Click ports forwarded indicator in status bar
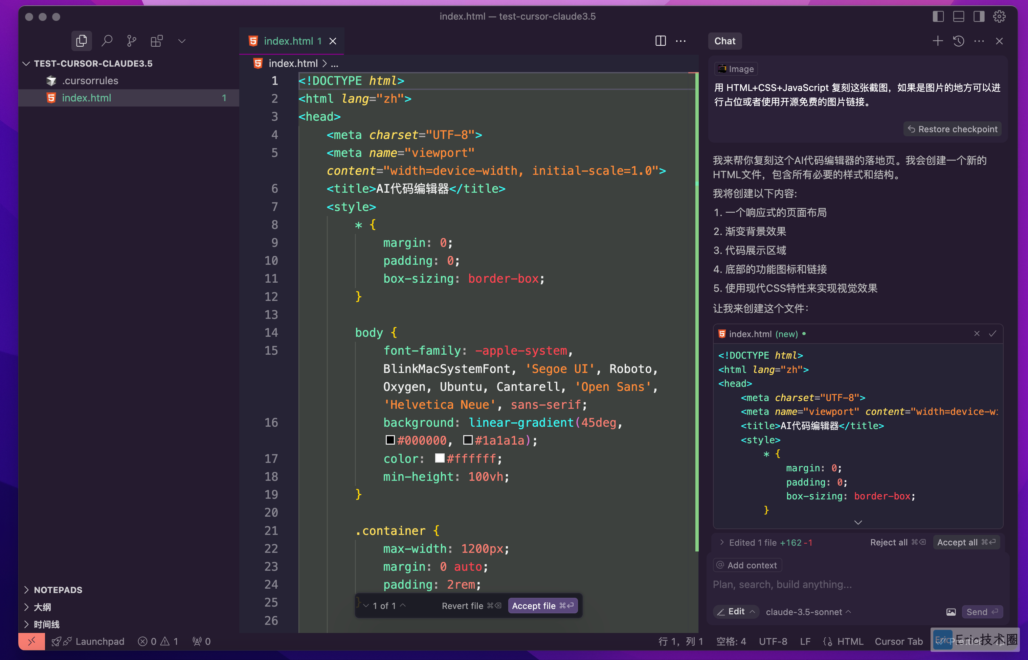The width and height of the screenshot is (1028, 660). click(202, 641)
